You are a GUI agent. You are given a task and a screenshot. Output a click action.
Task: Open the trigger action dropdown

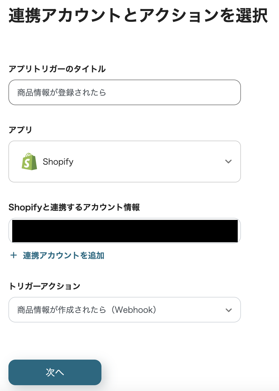pyautogui.click(x=124, y=310)
